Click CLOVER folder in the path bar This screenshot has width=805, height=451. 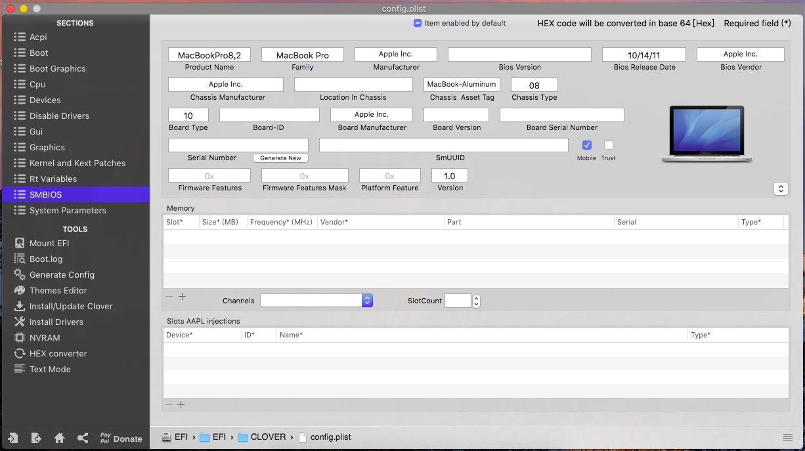tap(262, 437)
